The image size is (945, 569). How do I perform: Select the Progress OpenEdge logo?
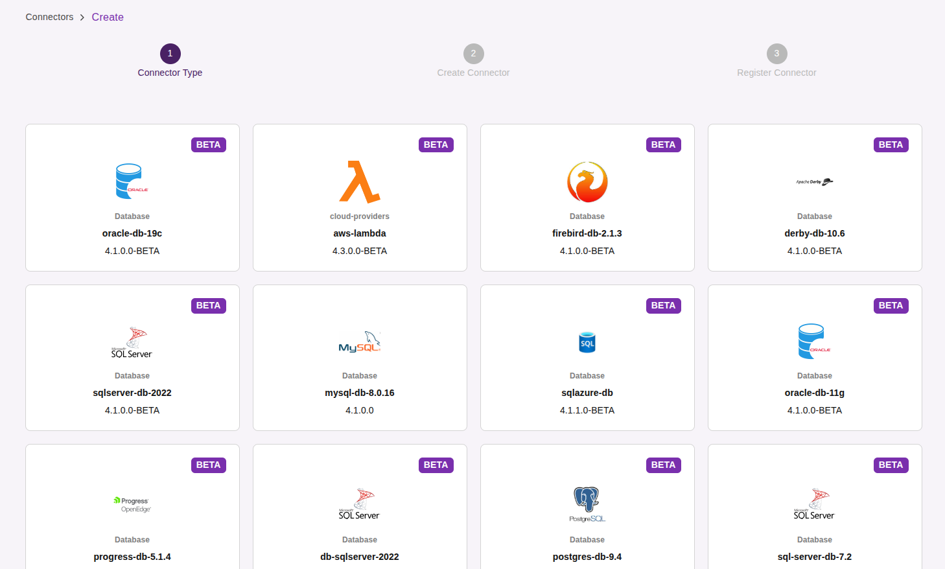[x=132, y=502]
